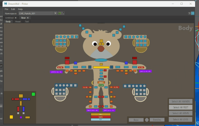Image resolution: width=199 pixels, height=126 pixels.
Task: Click the namespace eyedropper picker icon
Action: tap(63, 13)
